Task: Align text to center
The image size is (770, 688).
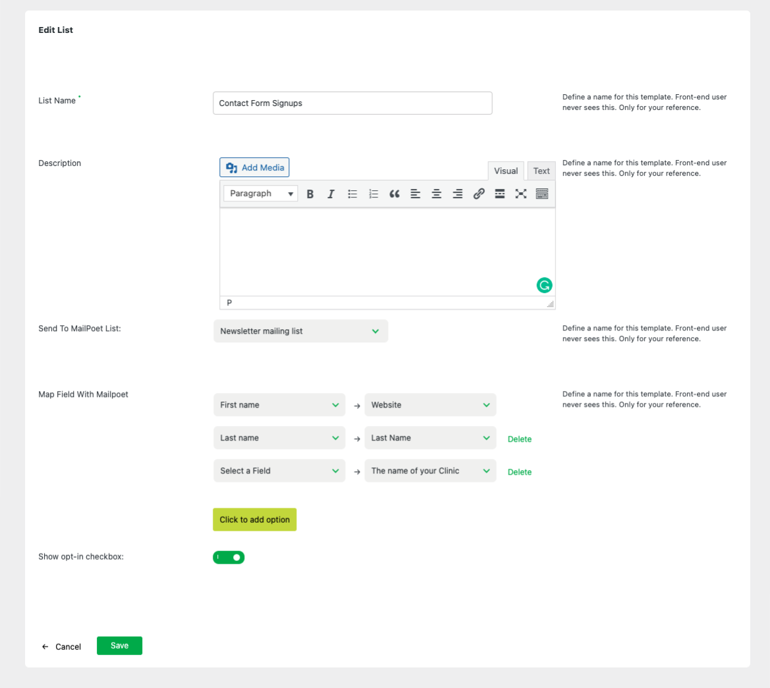Action: [x=436, y=194]
